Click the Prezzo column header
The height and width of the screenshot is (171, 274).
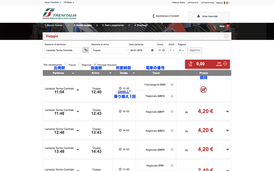coord(204,73)
